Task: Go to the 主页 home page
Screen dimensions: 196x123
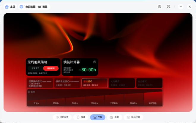Action: 10,7
